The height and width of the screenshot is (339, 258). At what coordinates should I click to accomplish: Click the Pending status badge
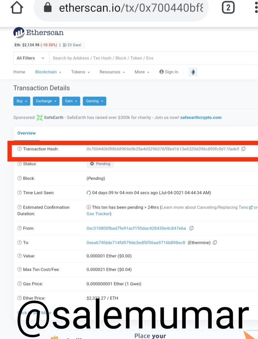(x=100, y=164)
